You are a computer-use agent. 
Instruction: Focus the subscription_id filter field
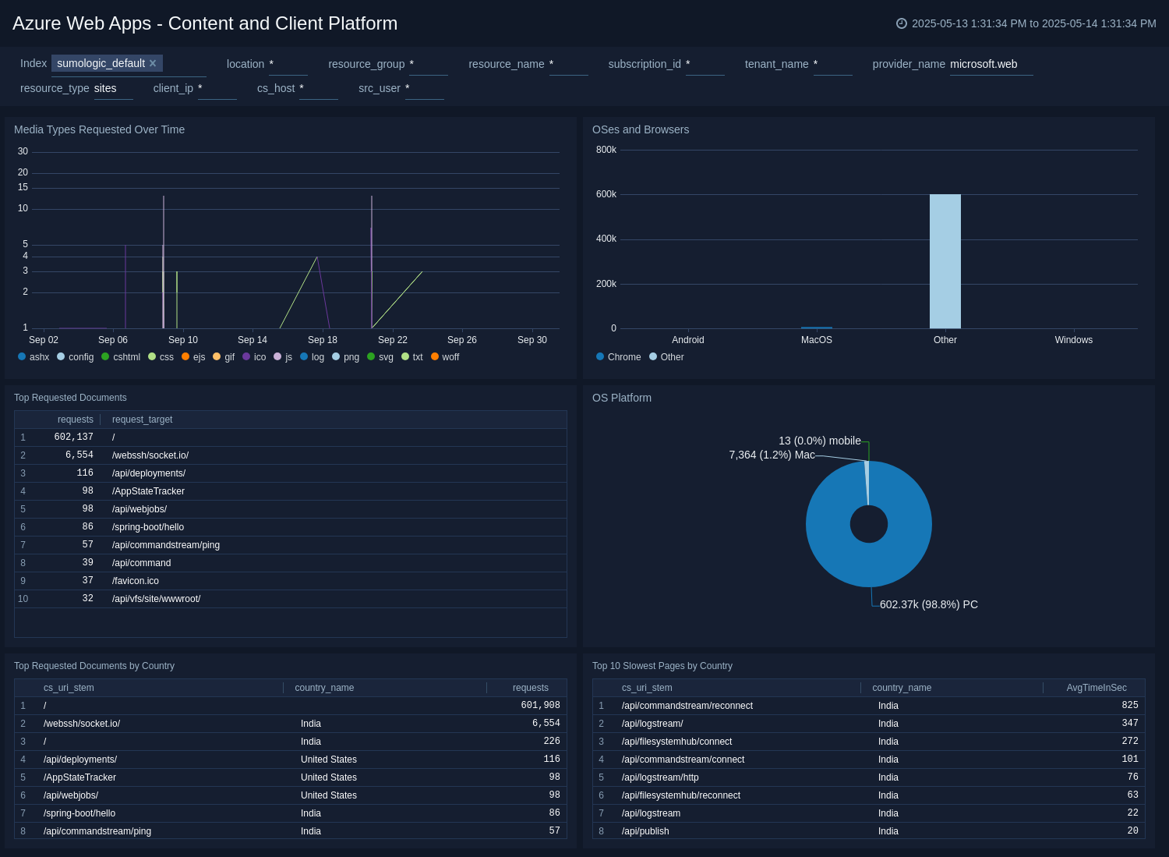(705, 65)
